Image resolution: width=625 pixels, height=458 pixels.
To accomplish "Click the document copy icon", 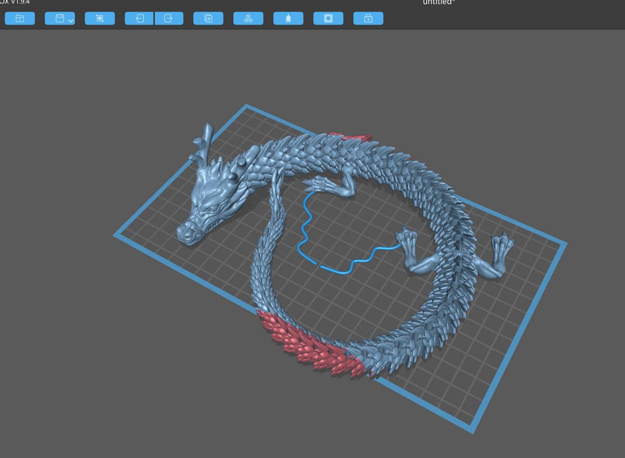I will pos(208,19).
